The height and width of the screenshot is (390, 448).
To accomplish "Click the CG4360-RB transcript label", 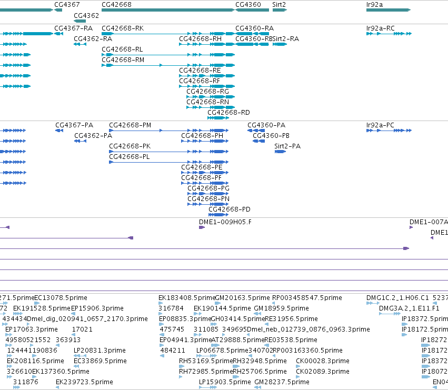I will (x=254, y=39).
